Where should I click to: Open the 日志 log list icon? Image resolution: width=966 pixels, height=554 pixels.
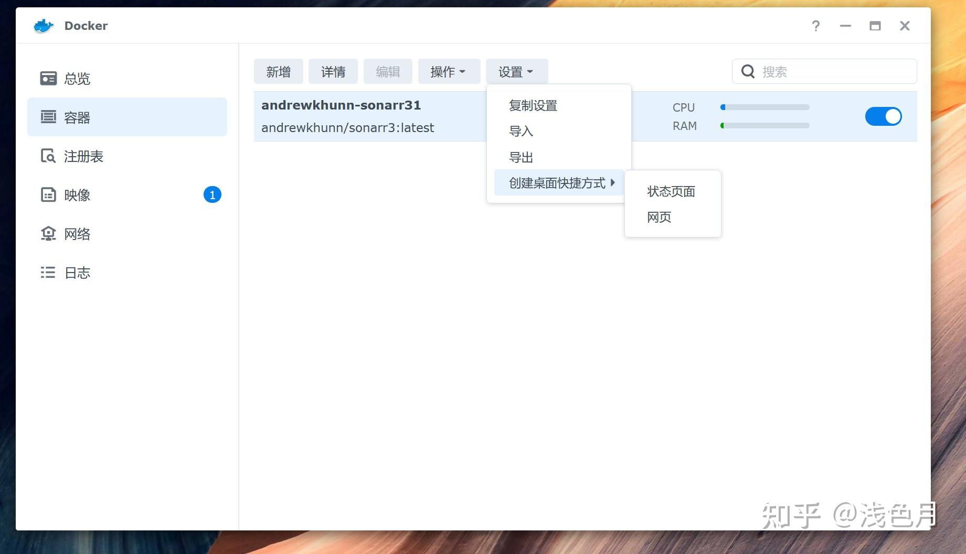point(48,272)
